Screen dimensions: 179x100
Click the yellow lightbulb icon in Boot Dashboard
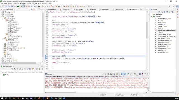point(33,69)
